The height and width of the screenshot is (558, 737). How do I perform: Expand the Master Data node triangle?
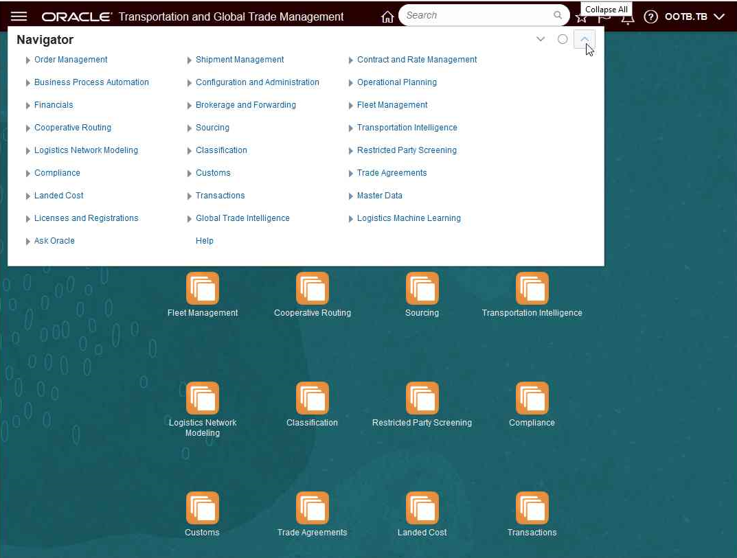click(x=350, y=196)
